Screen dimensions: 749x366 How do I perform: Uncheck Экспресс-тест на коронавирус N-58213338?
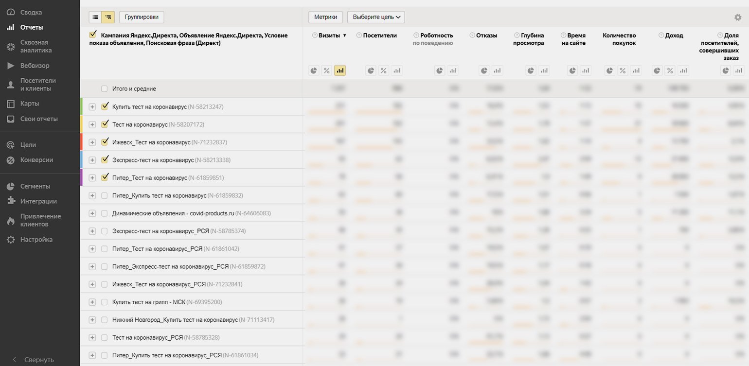click(x=104, y=160)
